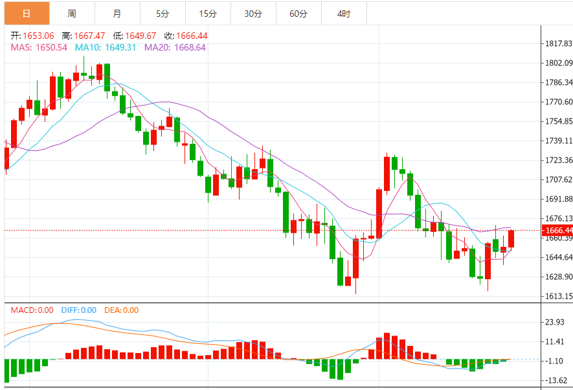Select the 日 daily chart tab
This screenshot has width=573, height=390.
click(27, 14)
